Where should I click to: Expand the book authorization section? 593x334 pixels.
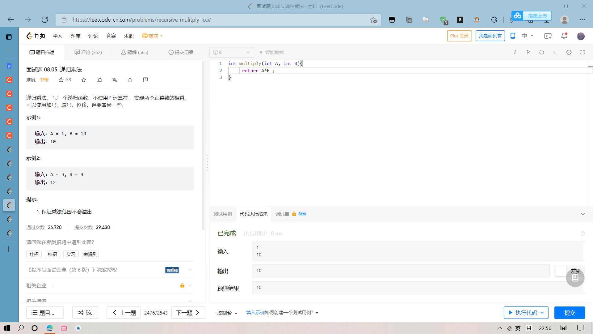[x=190, y=270]
